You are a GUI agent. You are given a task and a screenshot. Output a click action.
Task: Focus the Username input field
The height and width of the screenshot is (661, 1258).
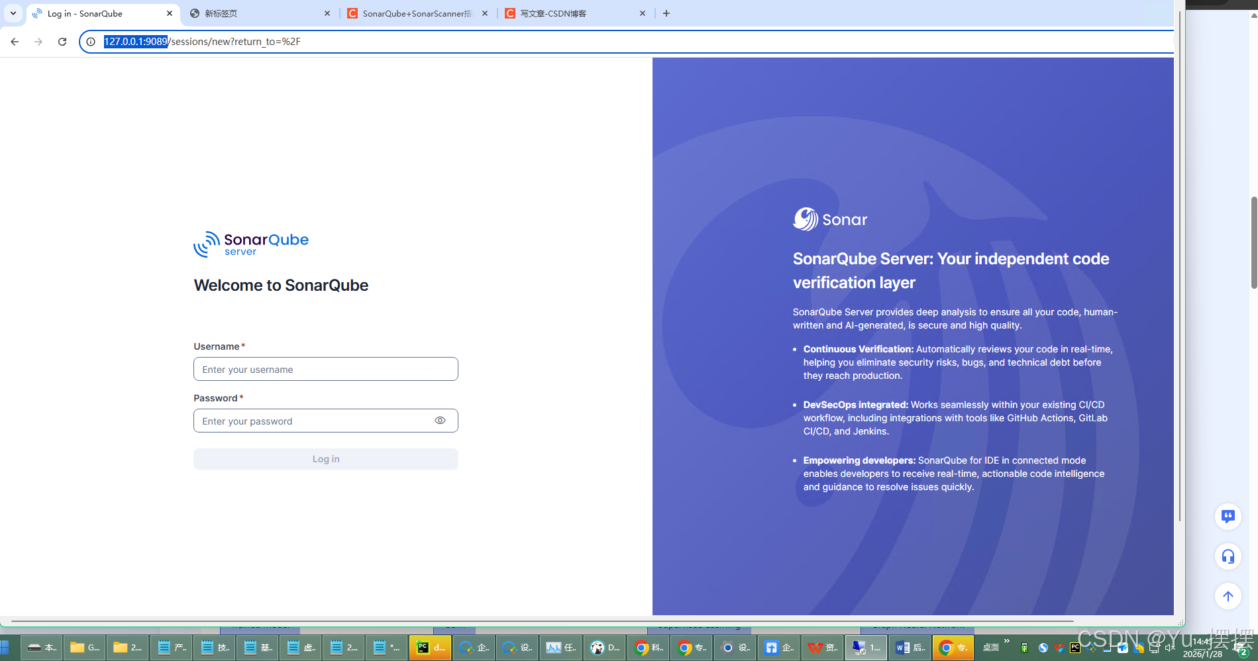[325, 369]
